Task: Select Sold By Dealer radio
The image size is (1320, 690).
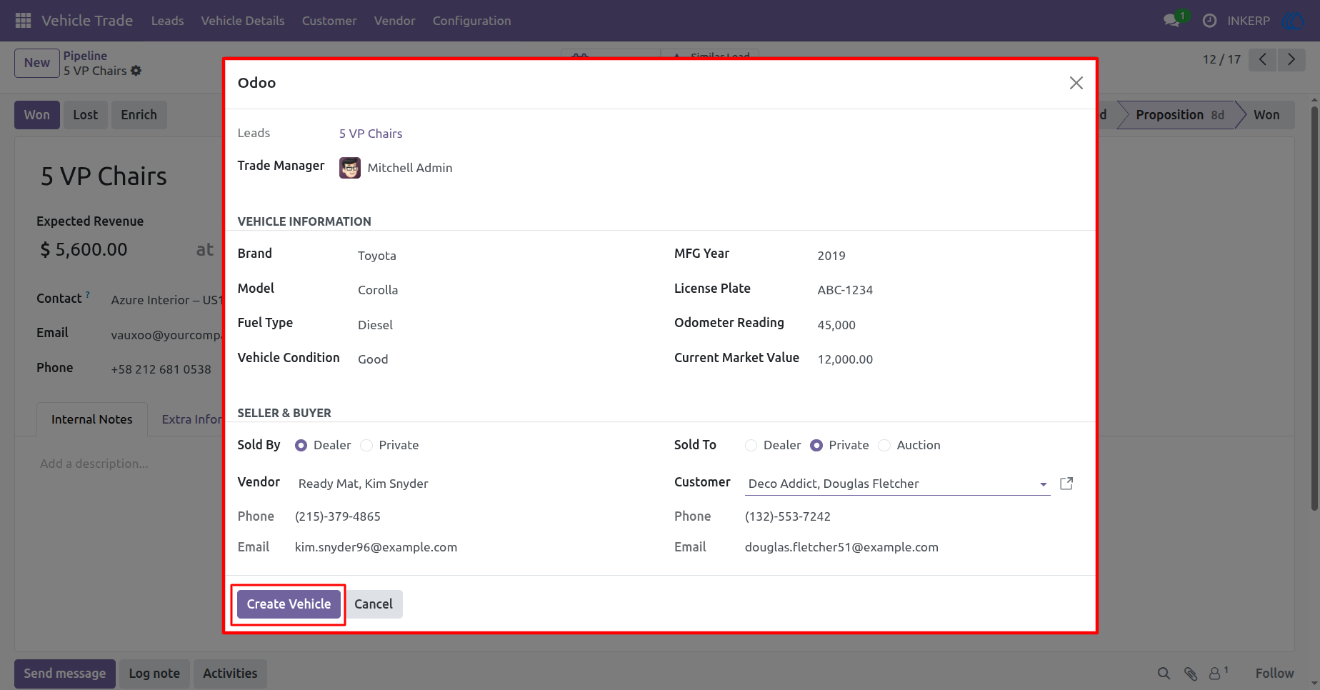Action: pyautogui.click(x=301, y=445)
